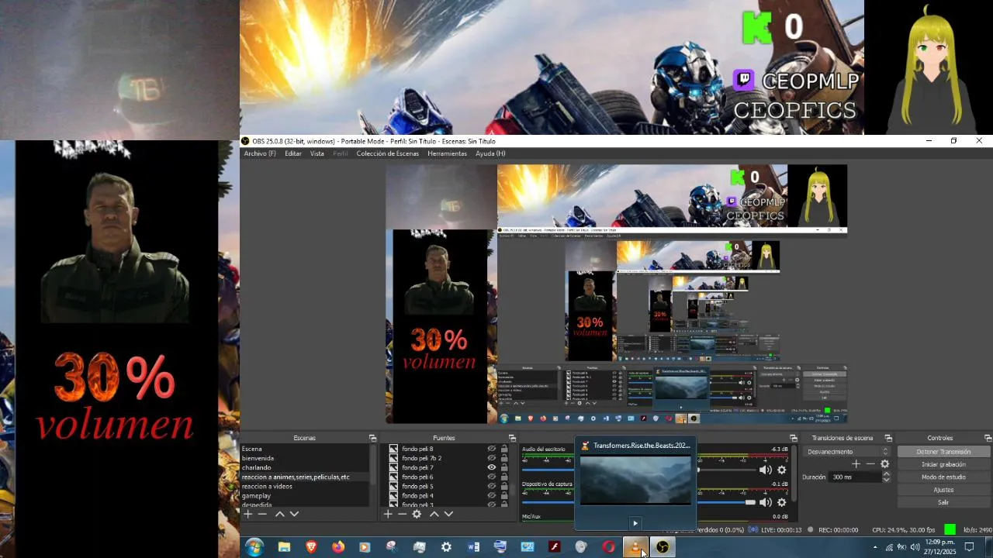Mute the -0.1 dB audio channel speaker
Viewport: 993px width, 558px height.
(x=765, y=502)
